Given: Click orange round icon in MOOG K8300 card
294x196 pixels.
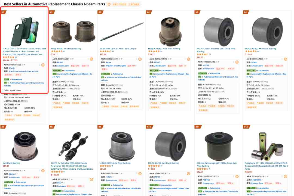Looking at the screenshot, I should (285, 59).
